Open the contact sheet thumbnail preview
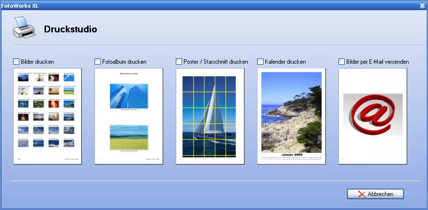The width and height of the screenshot is (428, 210). click(47, 116)
